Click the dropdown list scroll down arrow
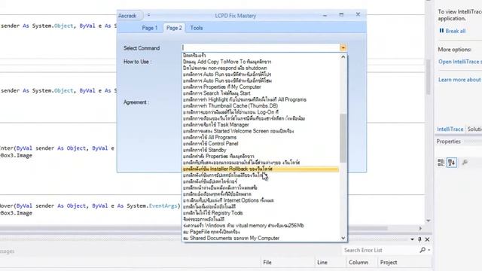Image resolution: width=482 pixels, height=271 pixels. [x=343, y=238]
